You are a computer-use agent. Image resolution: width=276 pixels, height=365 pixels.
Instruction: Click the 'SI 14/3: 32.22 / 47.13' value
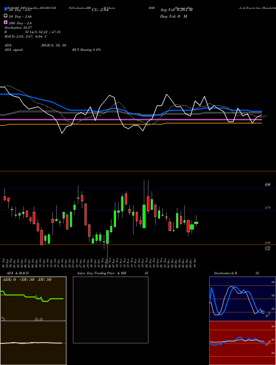pyautogui.click(x=43, y=32)
